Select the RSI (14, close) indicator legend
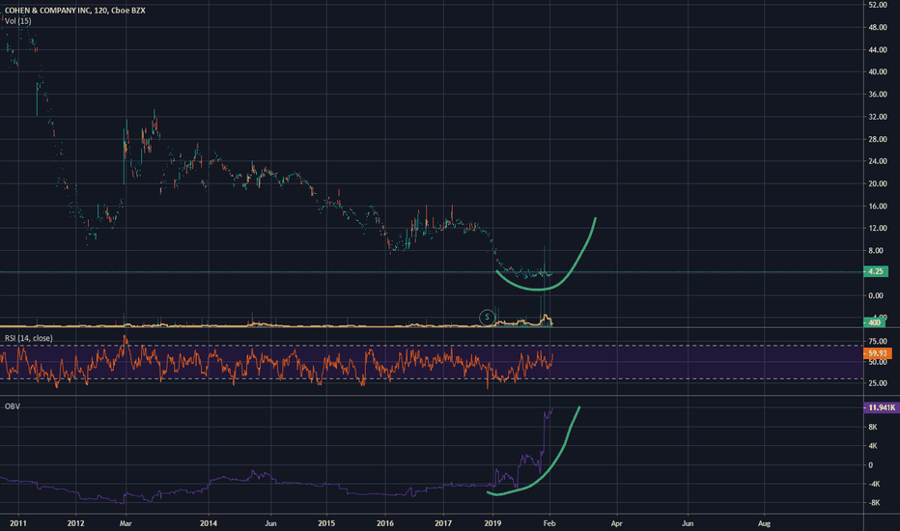This screenshot has width=900, height=531. pos(29,338)
